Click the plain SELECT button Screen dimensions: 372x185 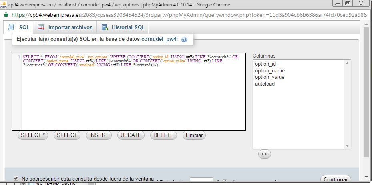67,135
